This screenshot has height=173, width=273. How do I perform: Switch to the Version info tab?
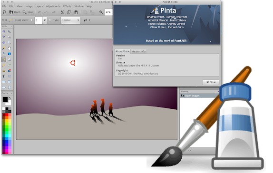pyautogui.click(x=138, y=51)
